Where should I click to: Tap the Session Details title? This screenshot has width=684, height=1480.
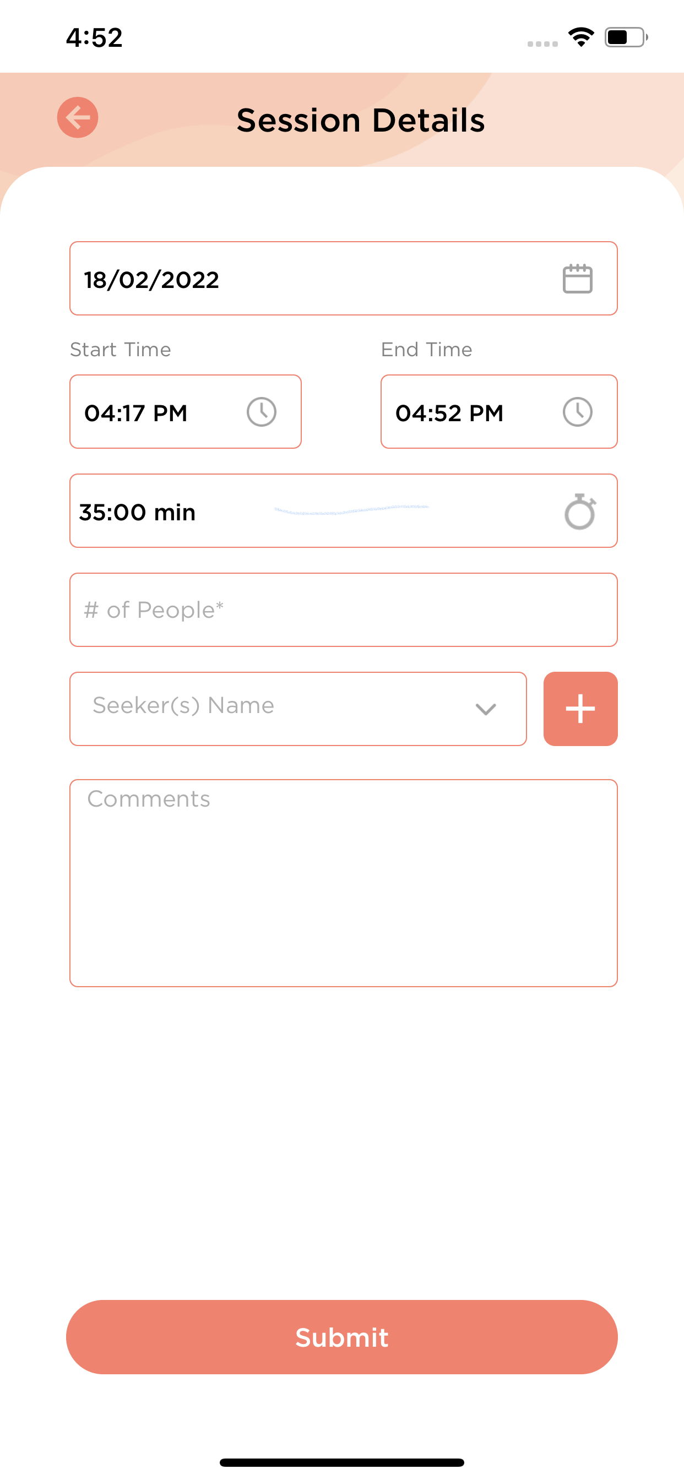[x=360, y=120]
